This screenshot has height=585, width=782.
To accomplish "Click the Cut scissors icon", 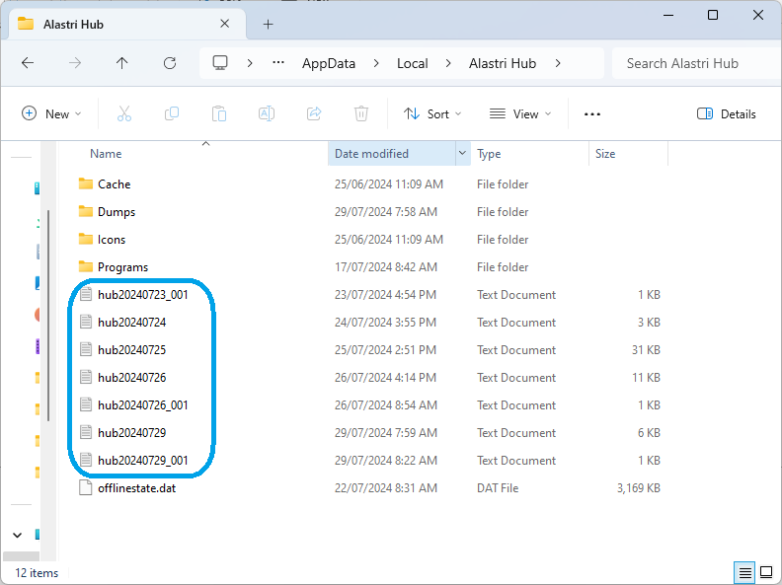I will tap(124, 113).
